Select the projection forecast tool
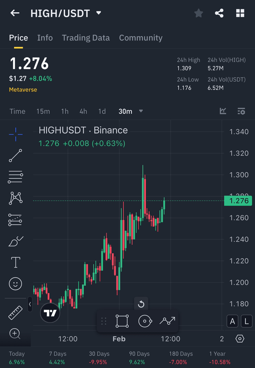This screenshot has width=255, height=368. [x=15, y=220]
